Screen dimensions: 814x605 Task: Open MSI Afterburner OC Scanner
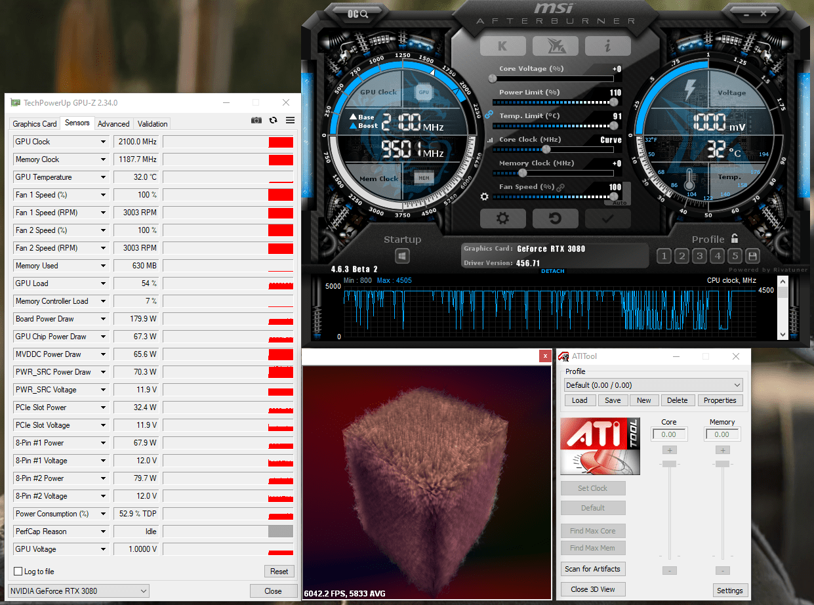pyautogui.click(x=358, y=13)
